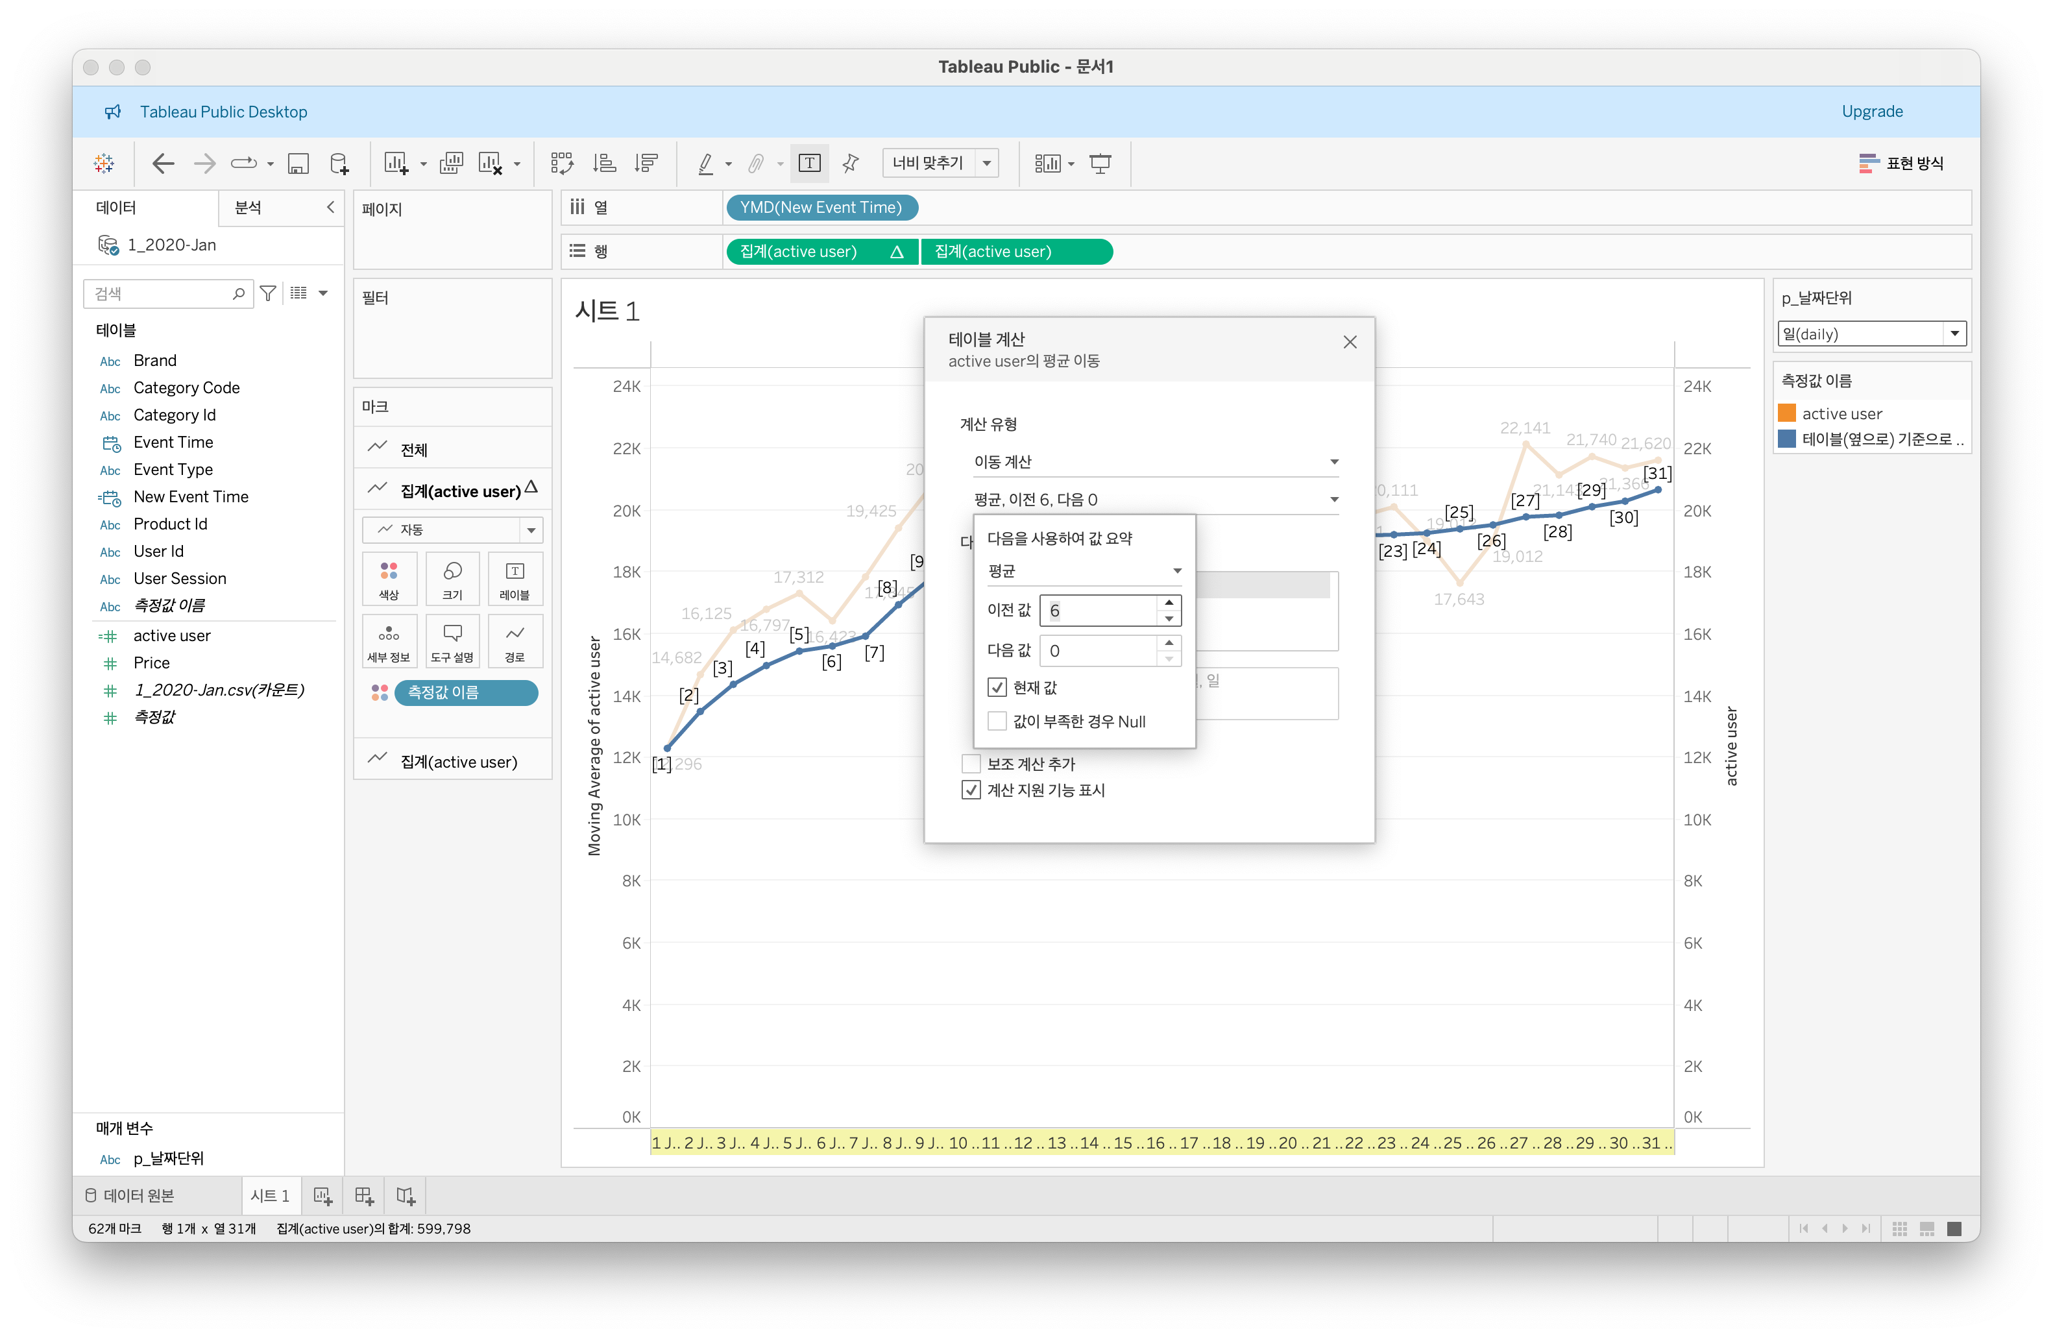Open the 이동 계산 calculation type dropdown
Screen dimensions: 2053x1338
coord(1155,461)
